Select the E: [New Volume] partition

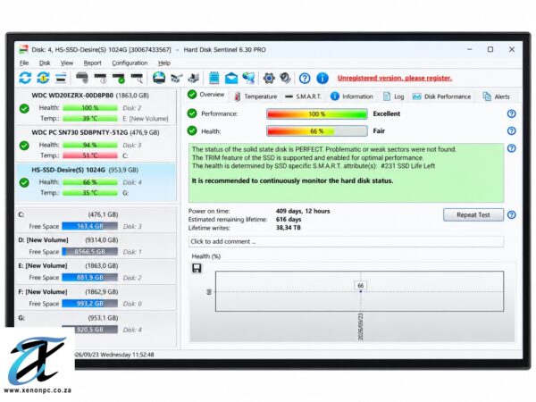point(96,272)
